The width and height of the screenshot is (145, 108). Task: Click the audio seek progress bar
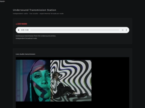[x=75, y=30]
